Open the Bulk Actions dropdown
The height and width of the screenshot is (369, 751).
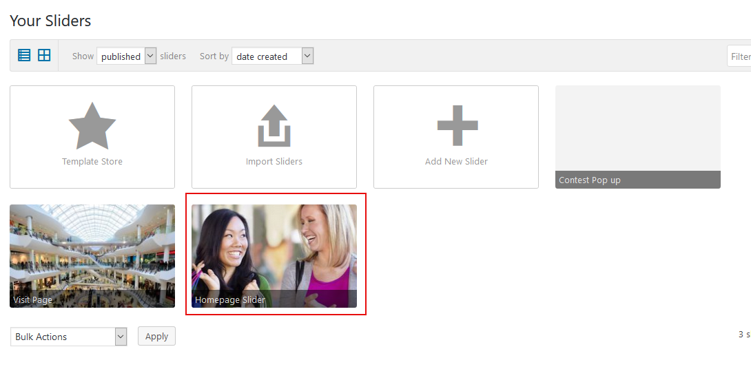point(69,337)
